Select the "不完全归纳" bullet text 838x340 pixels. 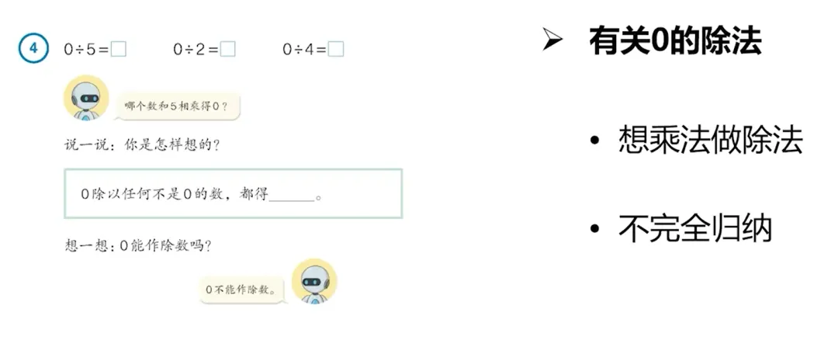coord(695,229)
